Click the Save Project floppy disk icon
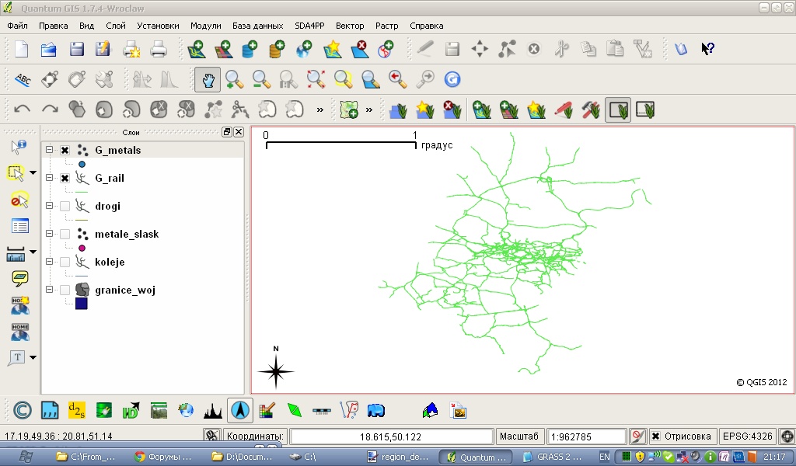 pyautogui.click(x=76, y=49)
